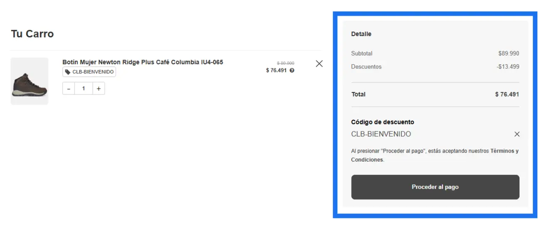Decrease product quantity with minus button
This screenshot has width=544, height=230.
[x=69, y=88]
